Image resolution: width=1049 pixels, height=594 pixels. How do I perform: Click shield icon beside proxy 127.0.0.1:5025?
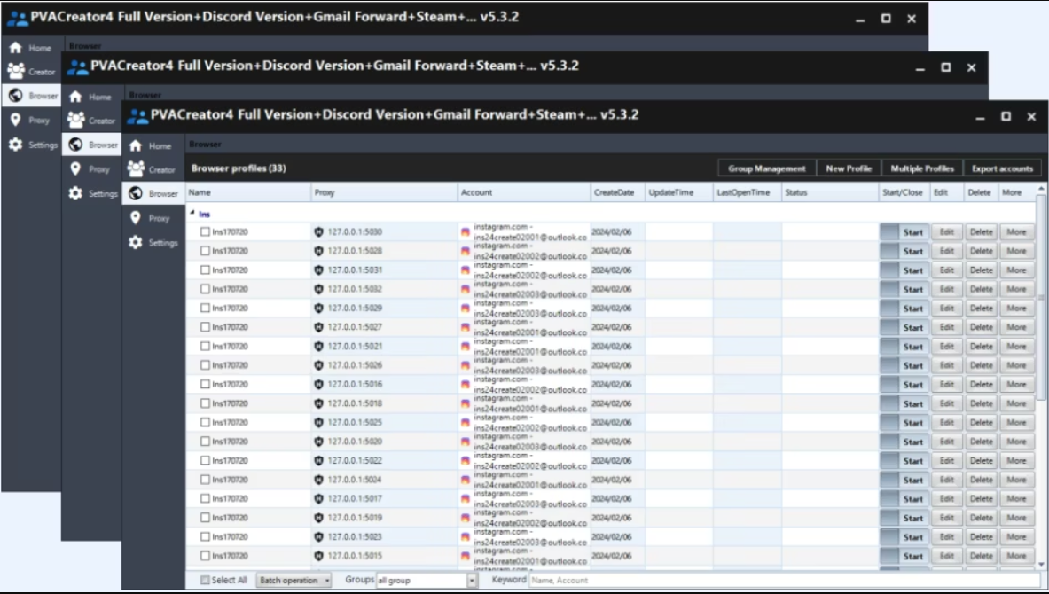(x=318, y=423)
